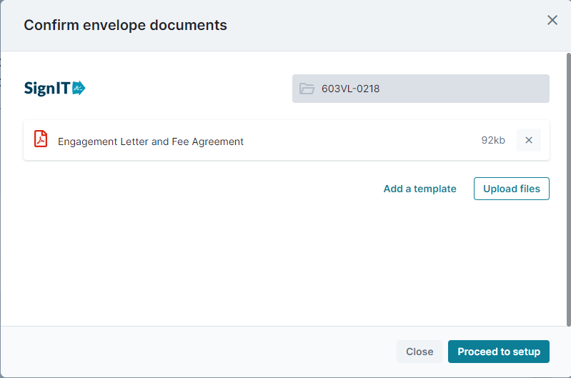Click blank space left of Add a template

(200, 189)
